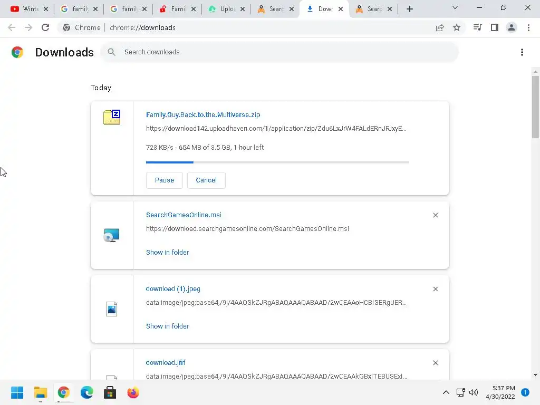This screenshot has height=405, width=540.
Task: Show hidden system tray icons
Action: (x=446, y=392)
